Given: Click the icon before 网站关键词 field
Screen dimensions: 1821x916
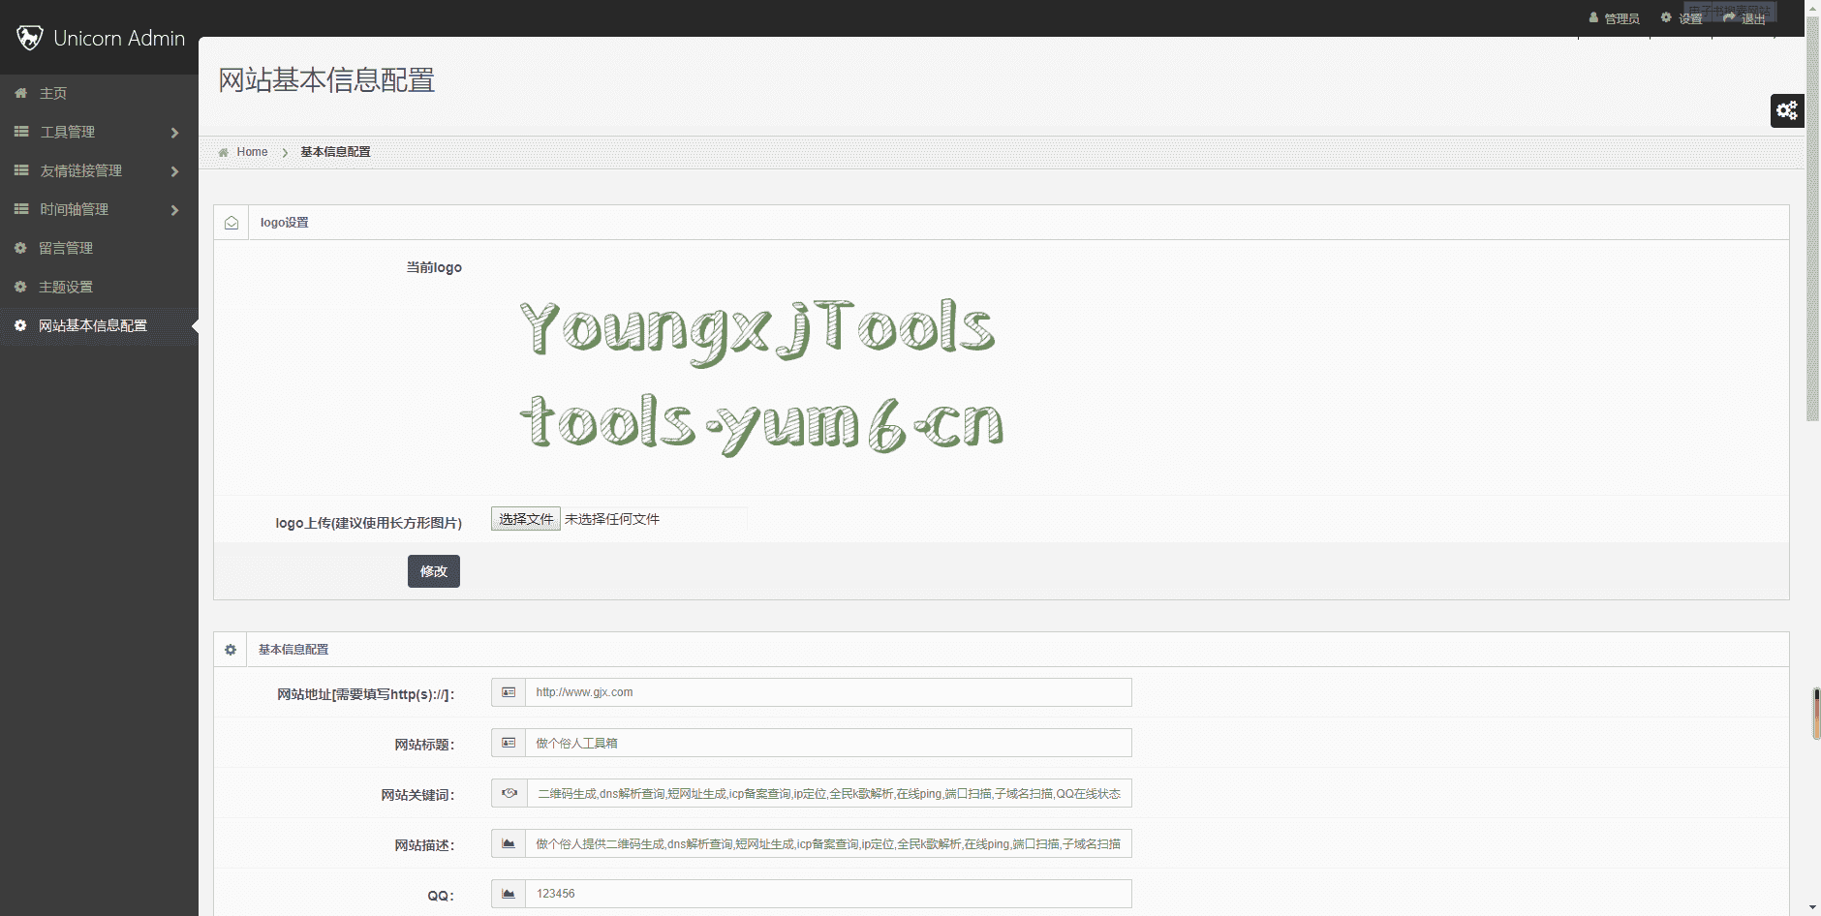Looking at the screenshot, I should [x=509, y=793].
